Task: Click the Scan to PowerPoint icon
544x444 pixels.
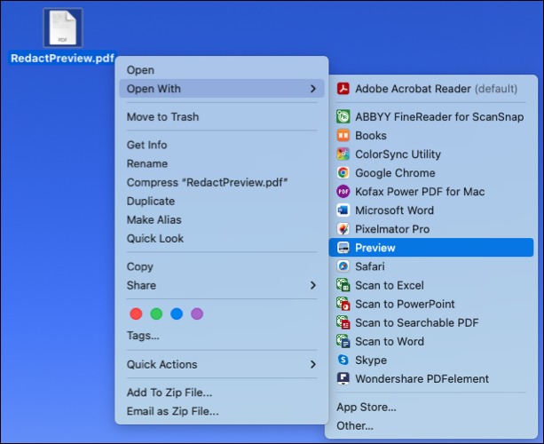Action: 343,304
